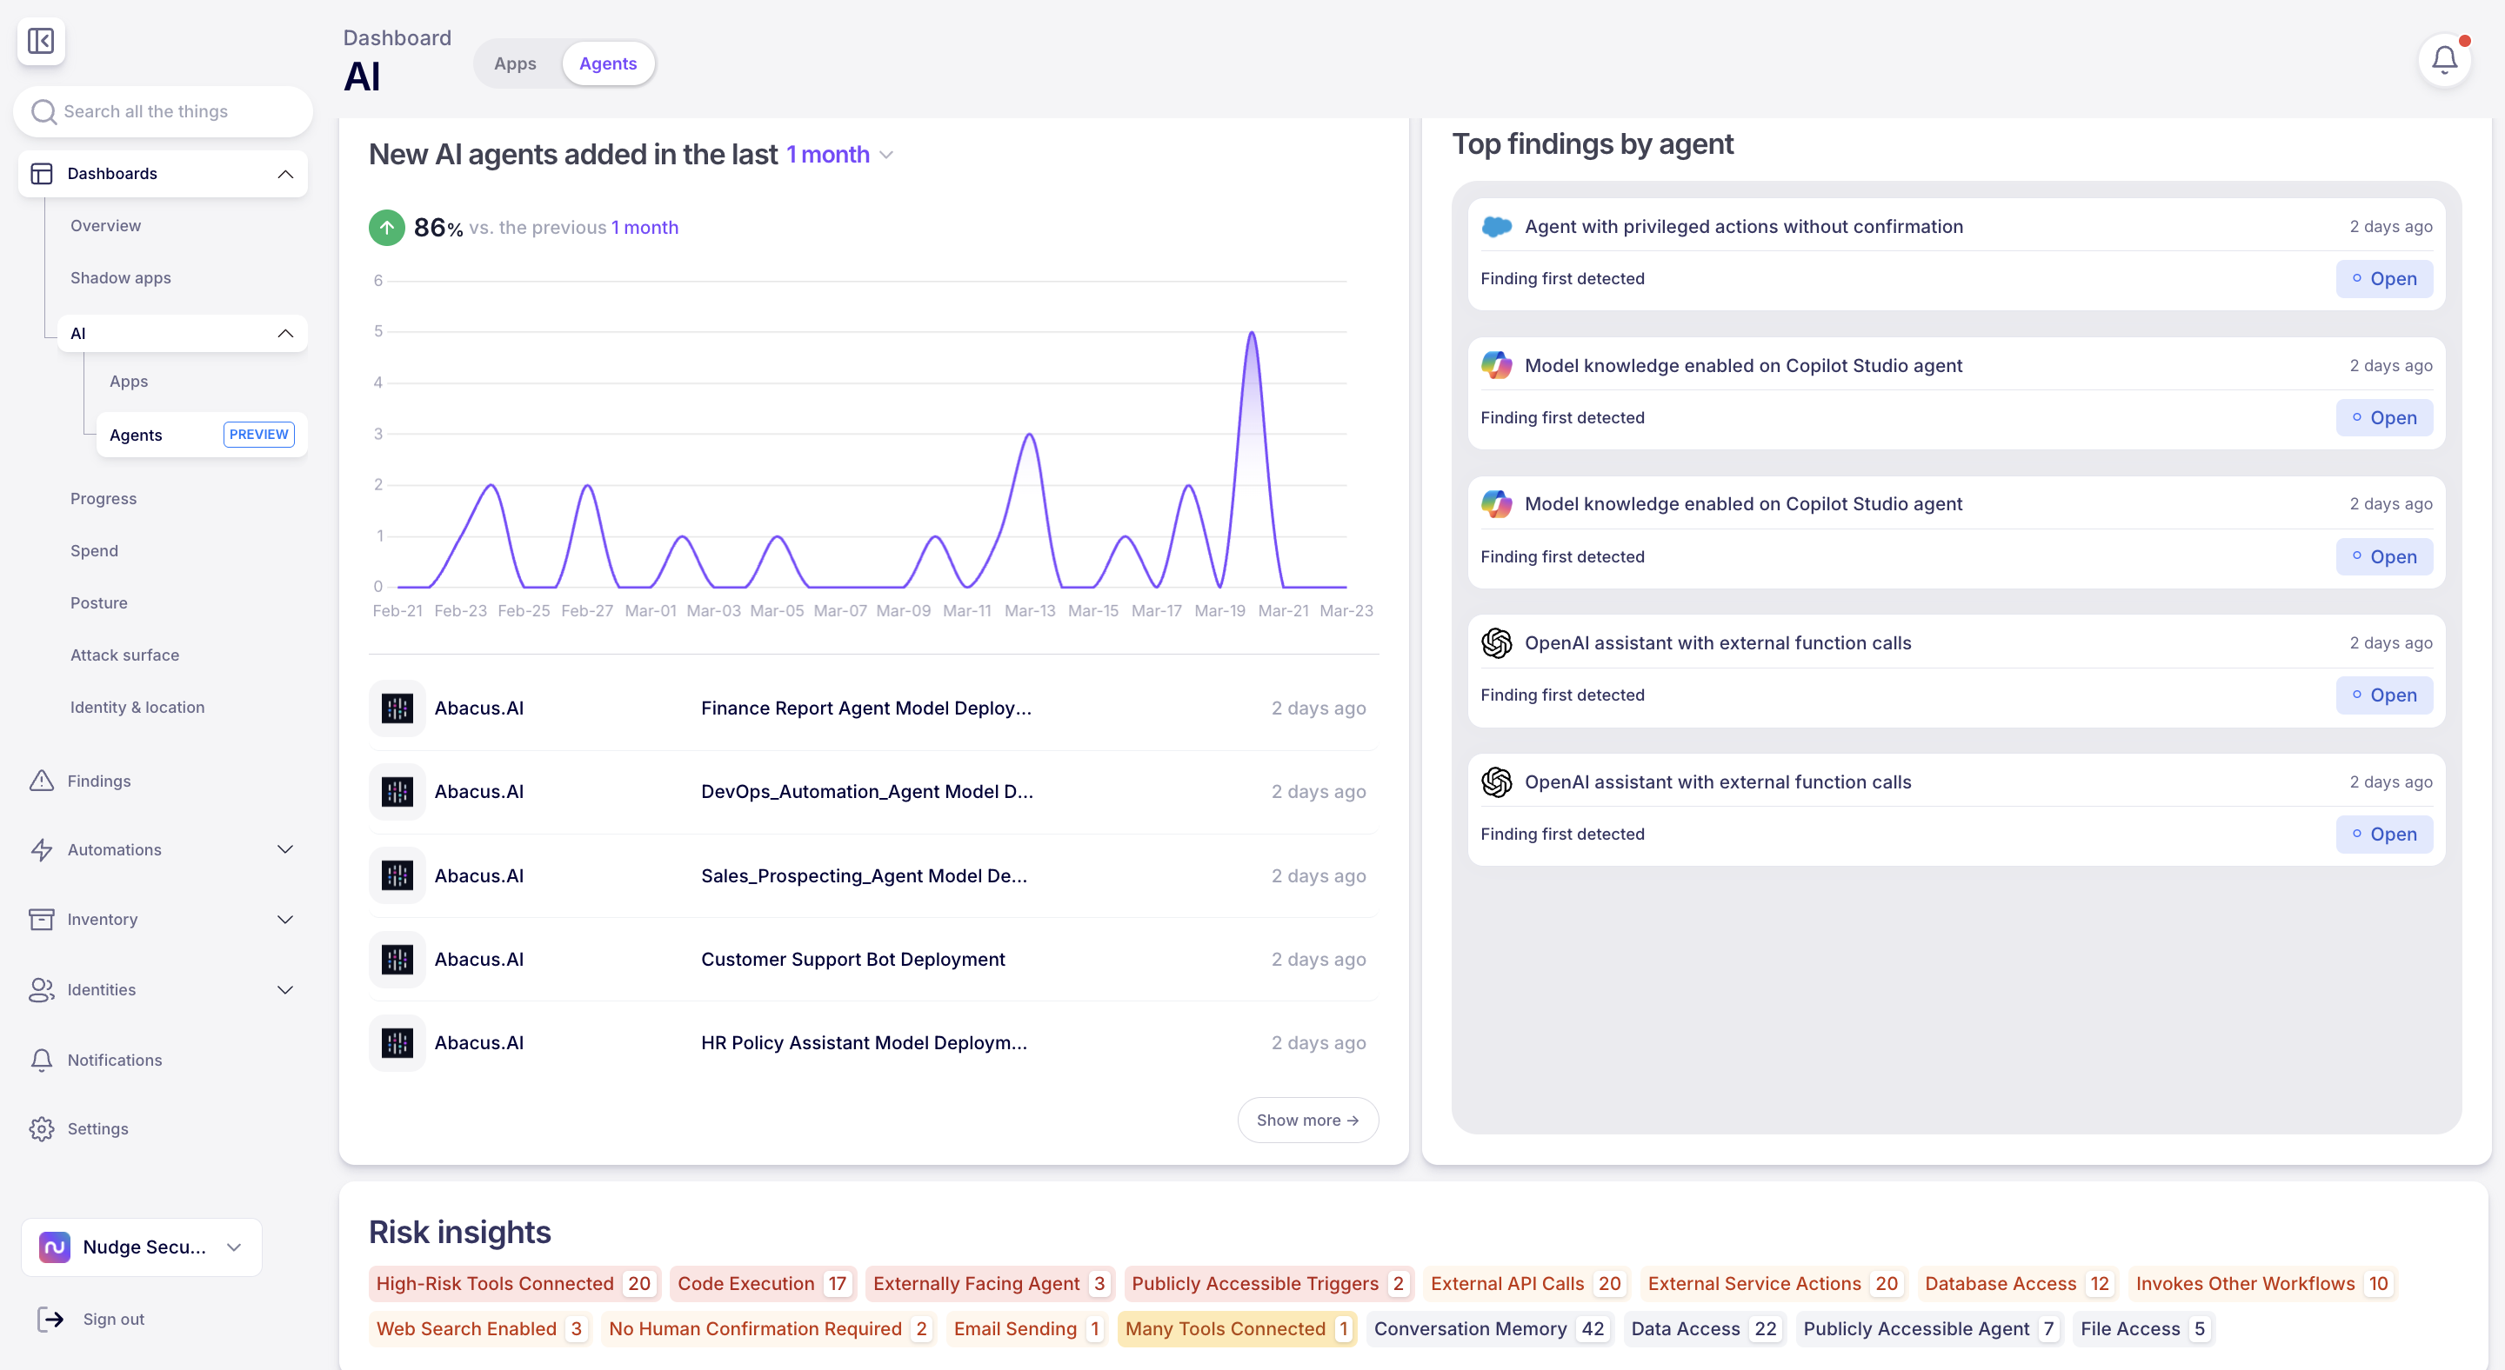Image resolution: width=2505 pixels, height=1370 pixels.
Task: Click the Mar-21 peak on the agents chart
Action: (1252, 333)
